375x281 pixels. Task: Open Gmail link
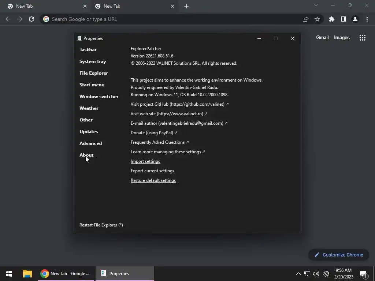pos(322,38)
